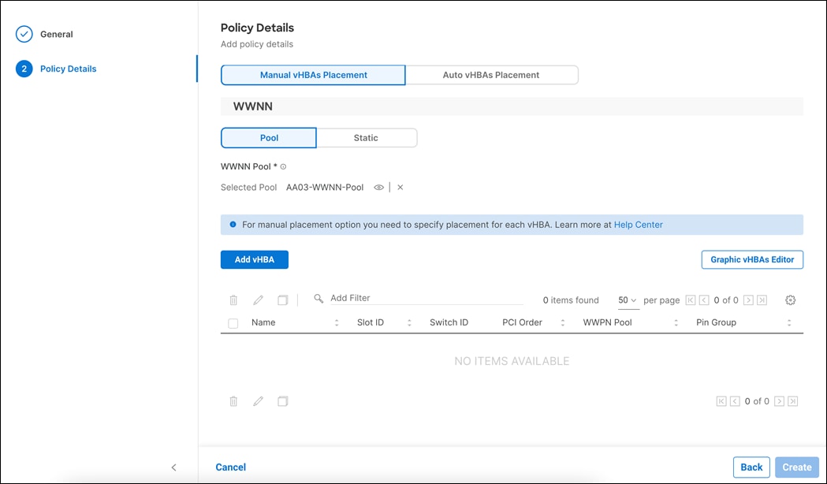Click the search magnifier in the filter bar
This screenshot has height=484, width=827.
[318, 298]
